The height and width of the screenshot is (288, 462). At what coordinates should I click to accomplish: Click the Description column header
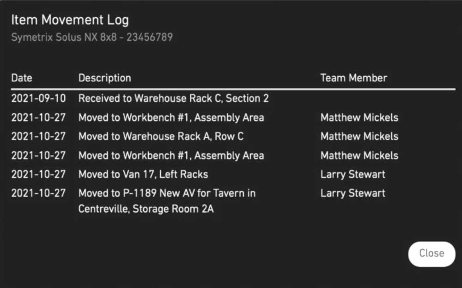click(104, 78)
